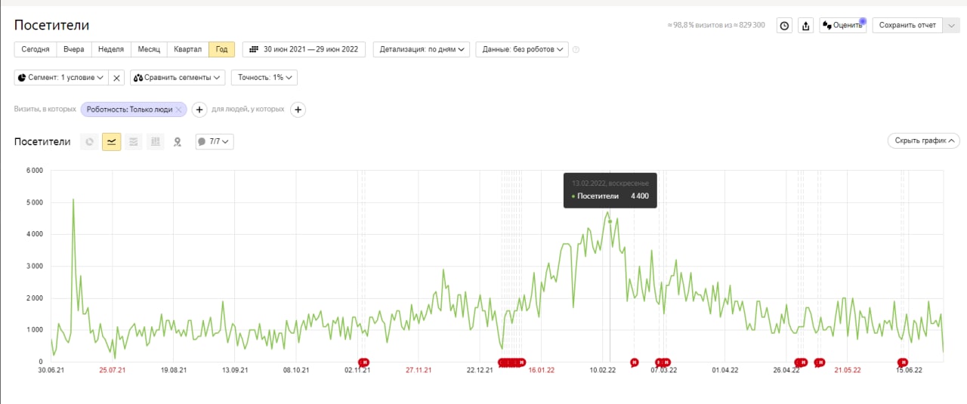Screen dimensions: 967x404
Task: Expand the arrow next to Сохранить отчет
Action: 950,25
